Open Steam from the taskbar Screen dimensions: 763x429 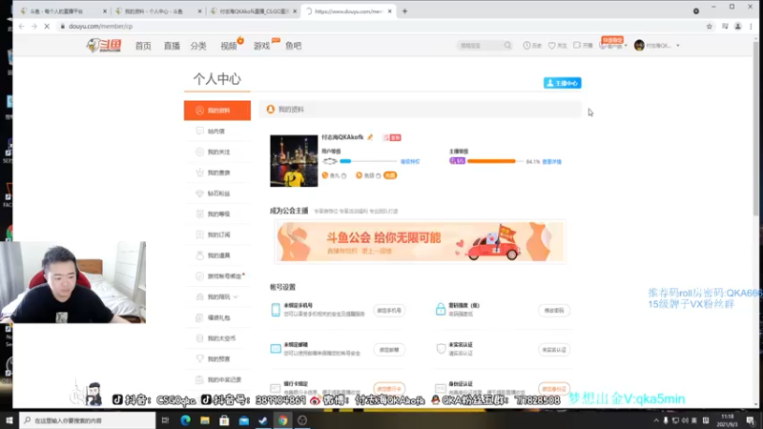263,420
